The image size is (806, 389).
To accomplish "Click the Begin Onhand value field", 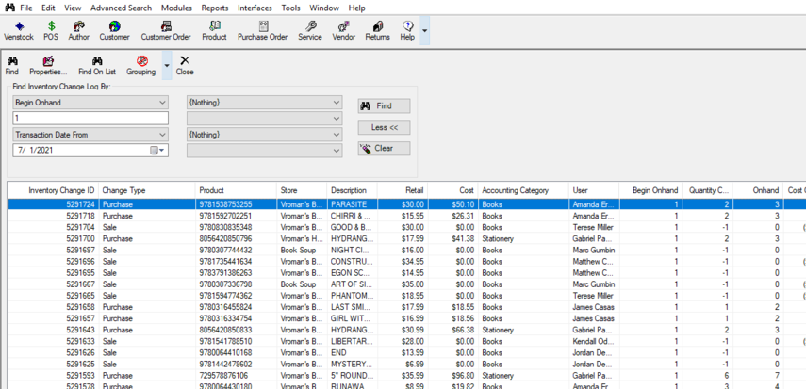I will point(90,118).
